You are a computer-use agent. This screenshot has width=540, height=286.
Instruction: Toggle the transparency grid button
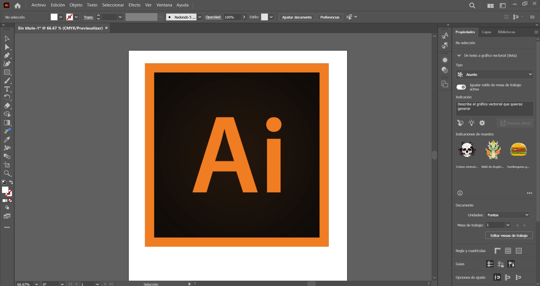[519, 251]
